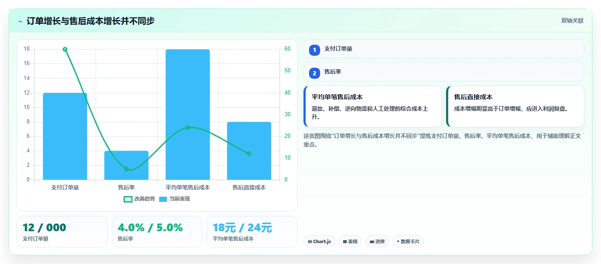Click the chart title 订单增长与售后成本增长并不同步
Image resolution: width=601 pixels, height=264 pixels.
(90, 21)
